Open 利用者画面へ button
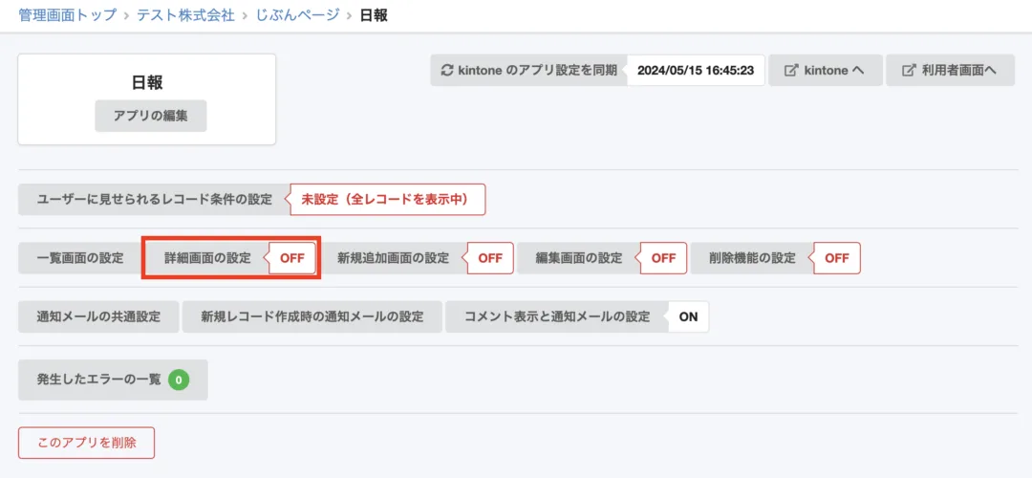 (950, 71)
